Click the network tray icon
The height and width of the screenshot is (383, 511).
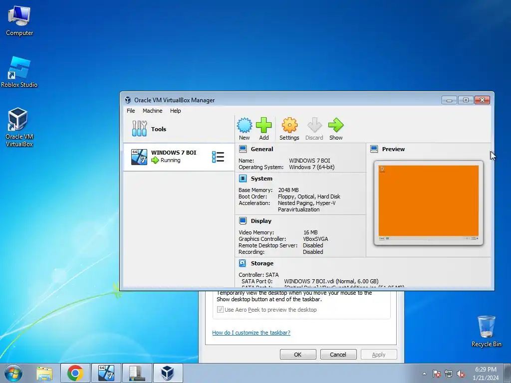click(449, 374)
